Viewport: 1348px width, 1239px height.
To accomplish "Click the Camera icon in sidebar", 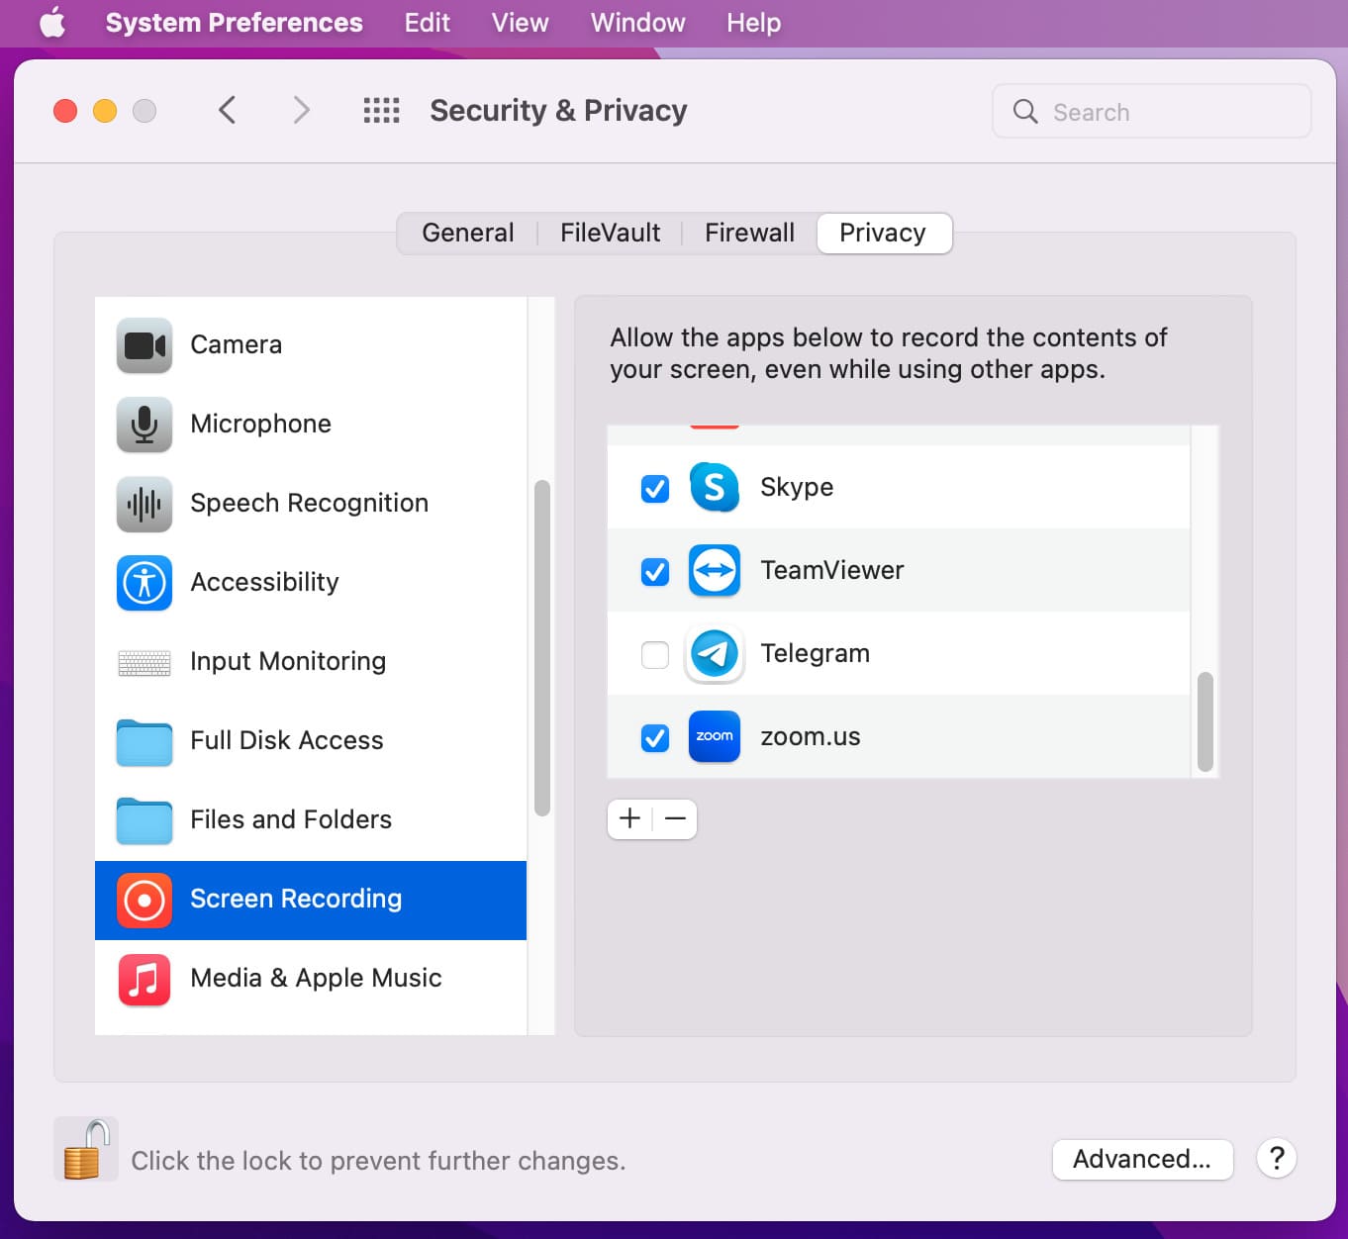I will click(x=144, y=344).
